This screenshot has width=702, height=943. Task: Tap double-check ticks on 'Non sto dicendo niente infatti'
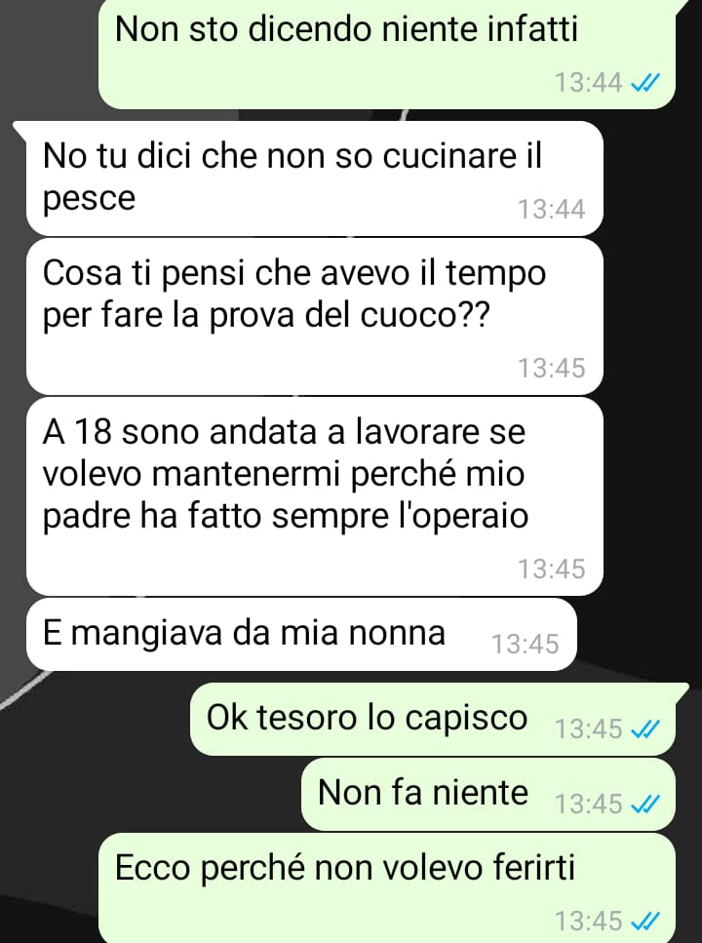[644, 82]
